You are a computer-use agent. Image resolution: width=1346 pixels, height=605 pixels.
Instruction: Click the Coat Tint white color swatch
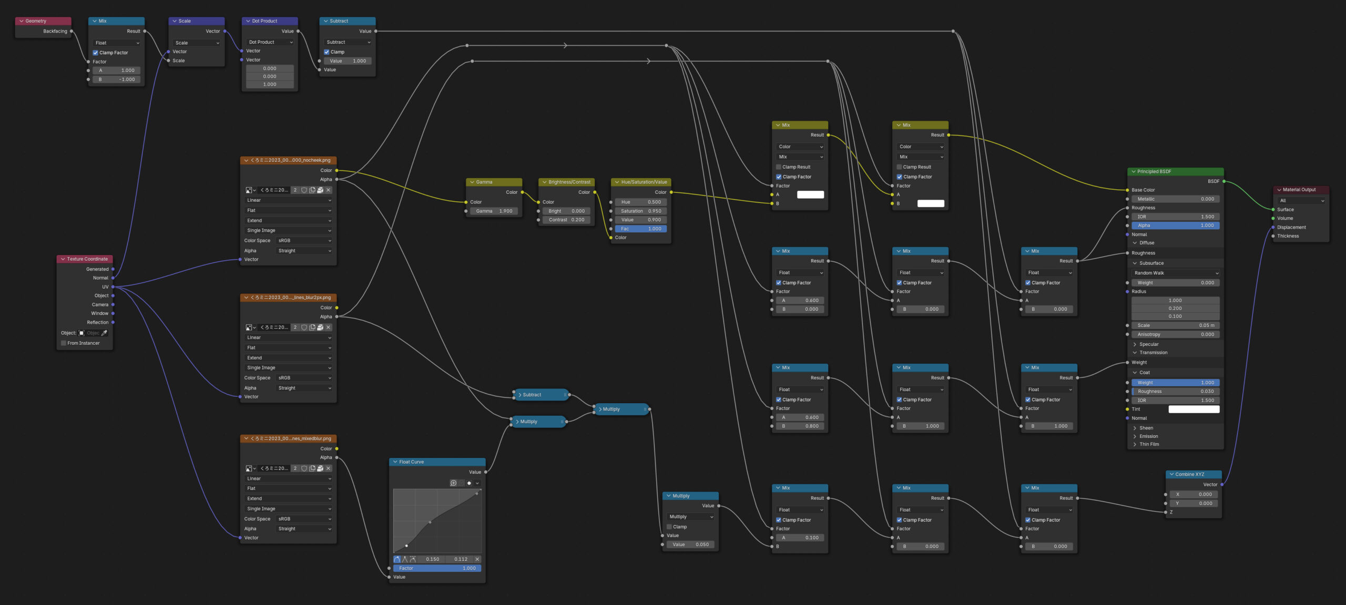coord(1193,409)
